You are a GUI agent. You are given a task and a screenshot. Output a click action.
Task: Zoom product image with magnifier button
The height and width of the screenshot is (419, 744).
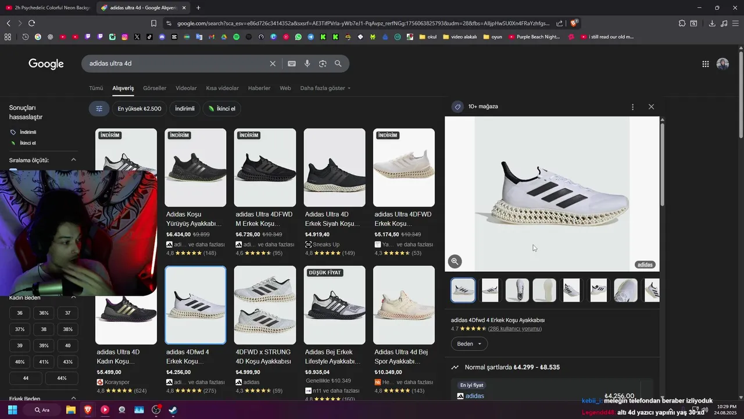(x=455, y=261)
